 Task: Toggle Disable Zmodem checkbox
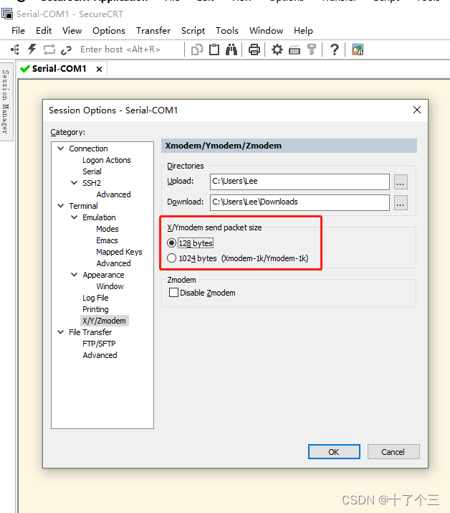point(173,293)
